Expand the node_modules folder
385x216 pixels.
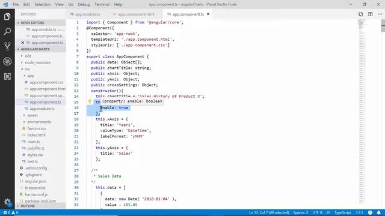(x=40, y=62)
